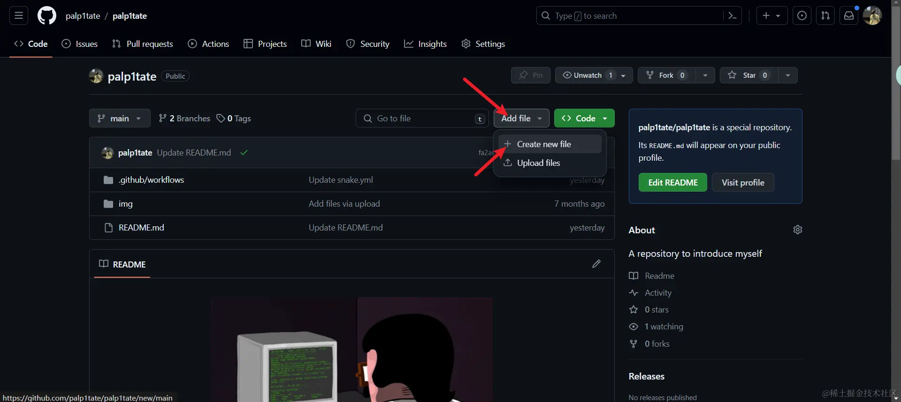Pin this repository
The image size is (901, 402).
pos(531,75)
